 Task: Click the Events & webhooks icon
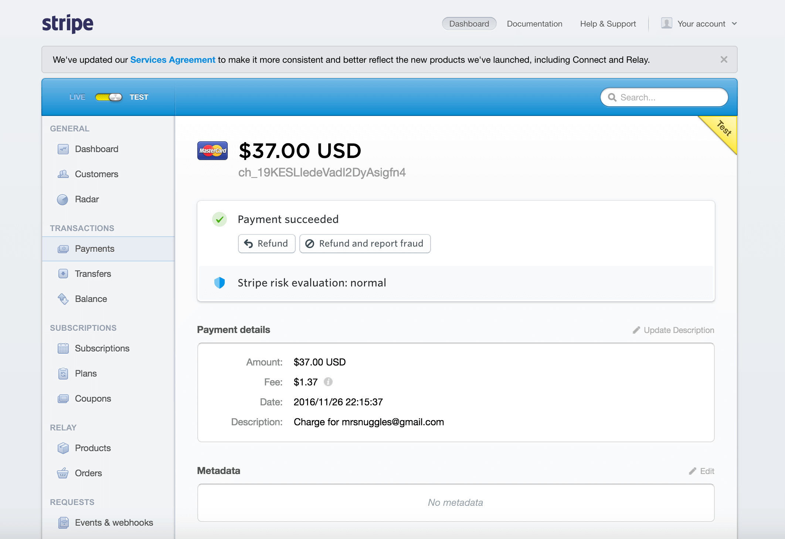coord(63,523)
